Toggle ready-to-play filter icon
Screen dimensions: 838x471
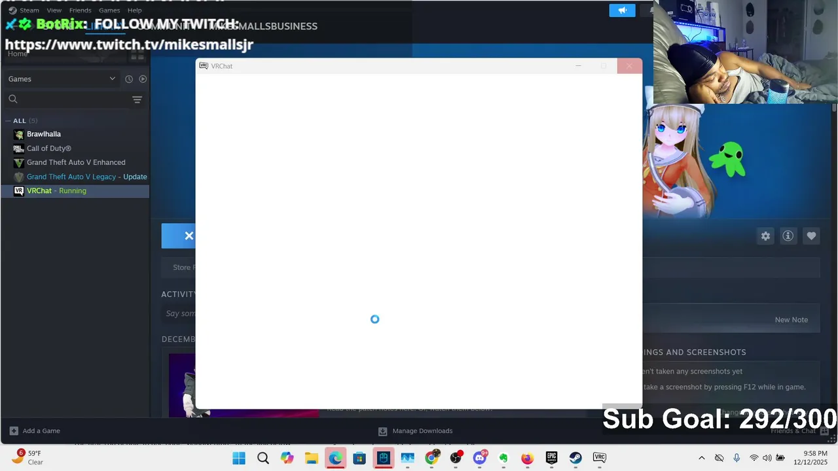143,79
